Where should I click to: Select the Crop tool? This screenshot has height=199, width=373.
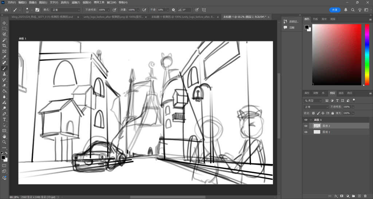coord(4,45)
